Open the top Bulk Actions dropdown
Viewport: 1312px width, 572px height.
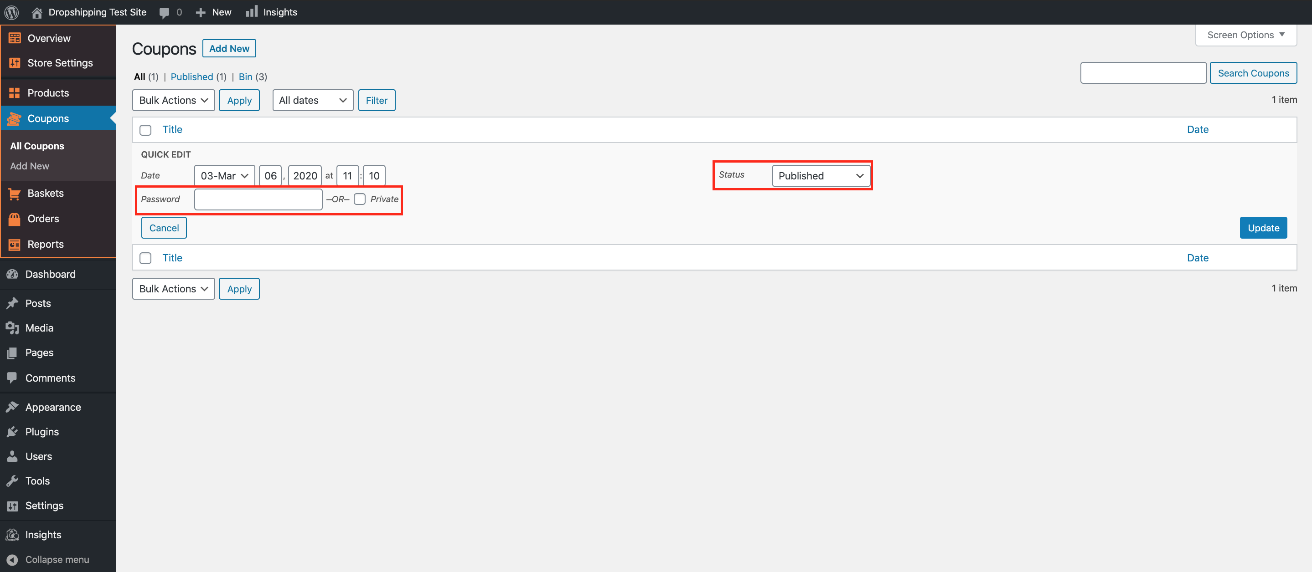(173, 100)
